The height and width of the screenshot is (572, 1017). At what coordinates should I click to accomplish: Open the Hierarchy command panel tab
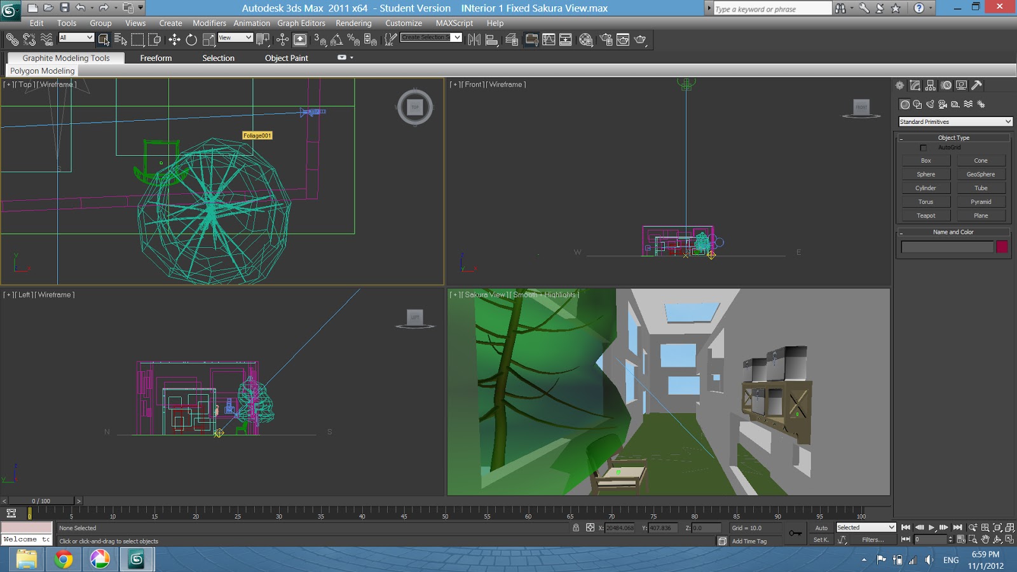(931, 85)
